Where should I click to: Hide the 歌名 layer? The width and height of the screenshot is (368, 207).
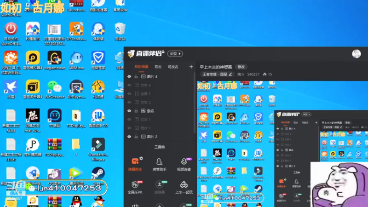[x=129, y=111]
